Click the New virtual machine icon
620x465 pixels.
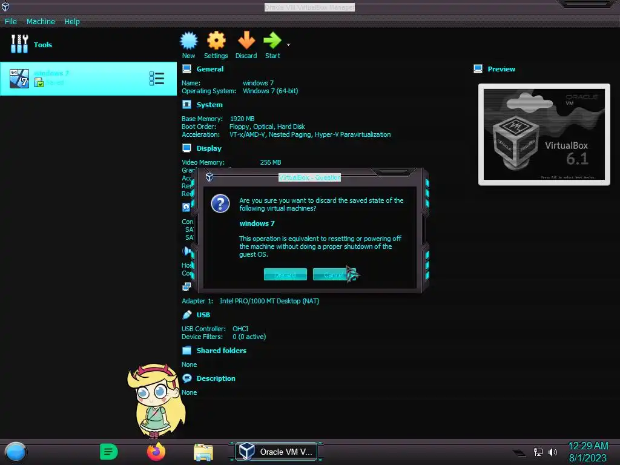189,40
